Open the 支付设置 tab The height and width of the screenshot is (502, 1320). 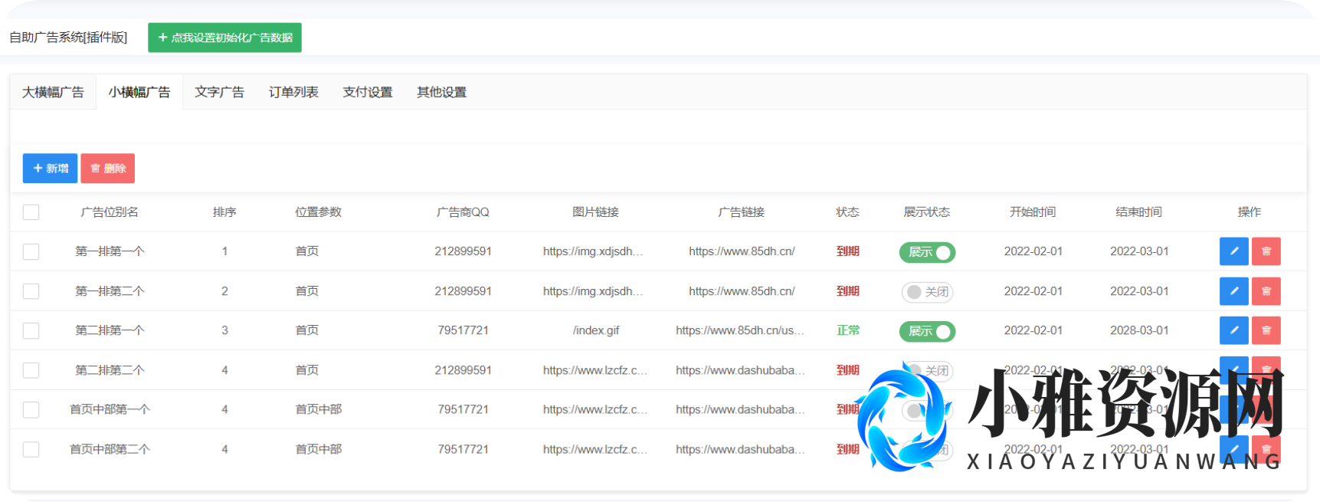(x=368, y=92)
